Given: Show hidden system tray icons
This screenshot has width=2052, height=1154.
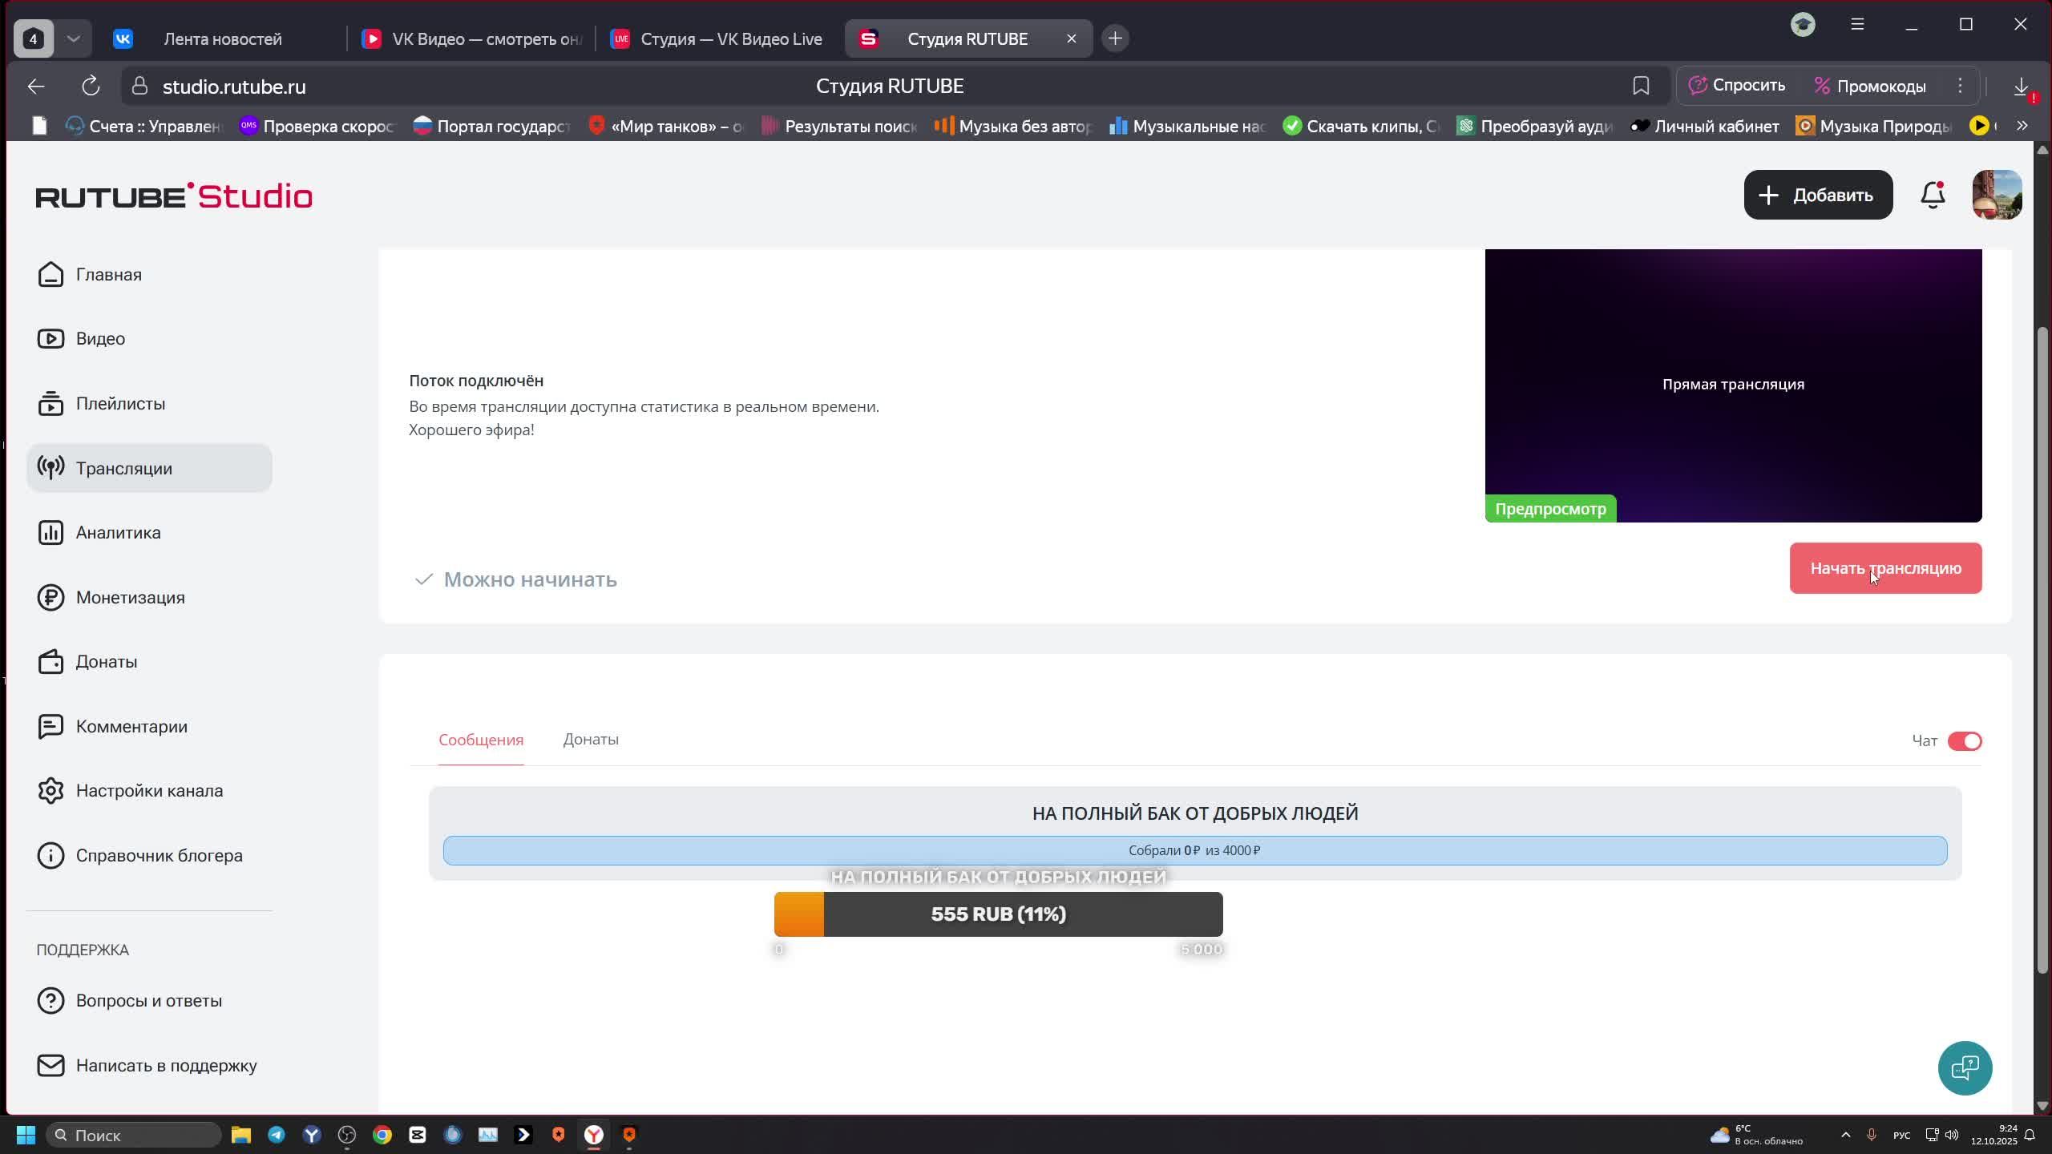Looking at the screenshot, I should [x=1845, y=1135].
